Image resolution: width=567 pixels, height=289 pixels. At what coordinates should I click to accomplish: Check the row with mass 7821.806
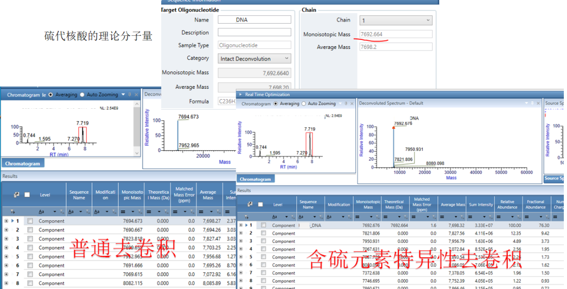pos(264,233)
